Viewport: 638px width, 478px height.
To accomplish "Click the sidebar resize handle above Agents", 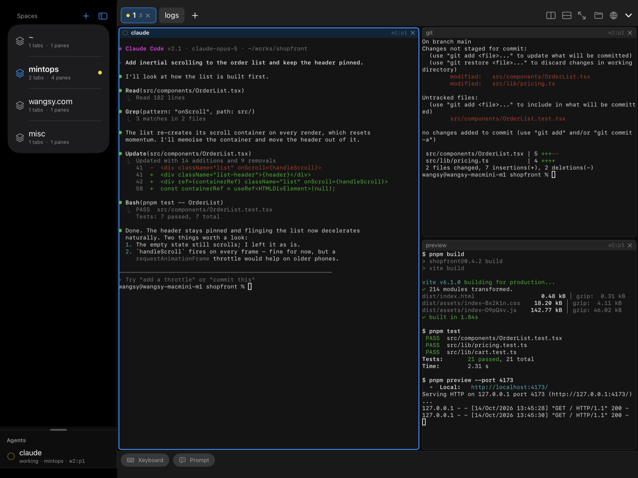I will coord(58,430).
